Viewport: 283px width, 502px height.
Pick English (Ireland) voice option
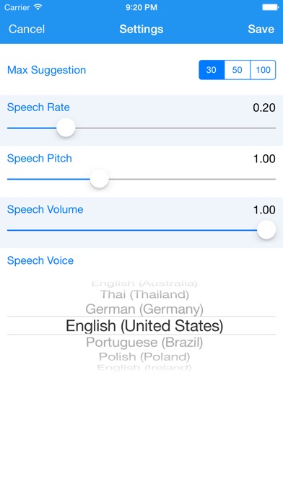144,367
